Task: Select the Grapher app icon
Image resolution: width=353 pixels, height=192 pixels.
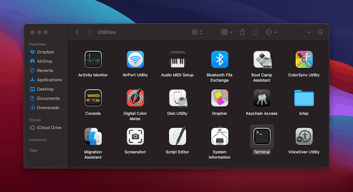Action: click(219, 98)
